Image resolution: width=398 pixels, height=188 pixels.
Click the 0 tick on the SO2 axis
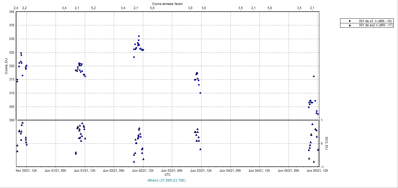[x=321, y=143]
